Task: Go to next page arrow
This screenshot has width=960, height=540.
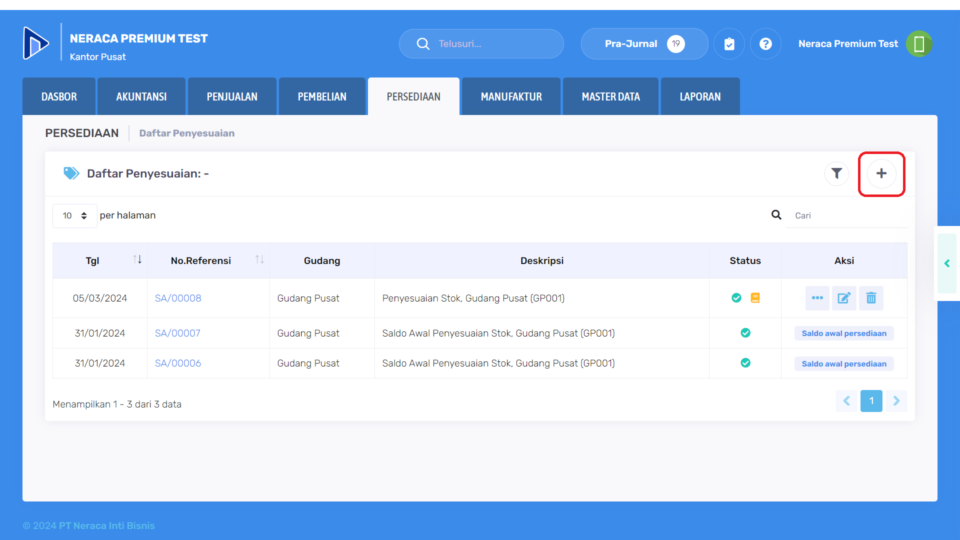Action: [x=896, y=400]
